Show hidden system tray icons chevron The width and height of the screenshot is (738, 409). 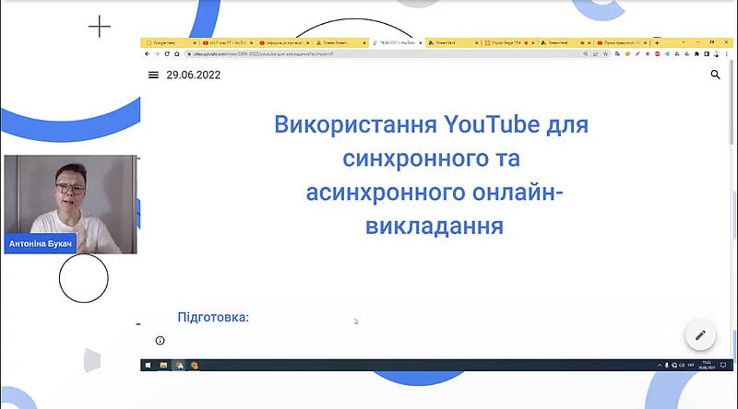click(x=659, y=366)
